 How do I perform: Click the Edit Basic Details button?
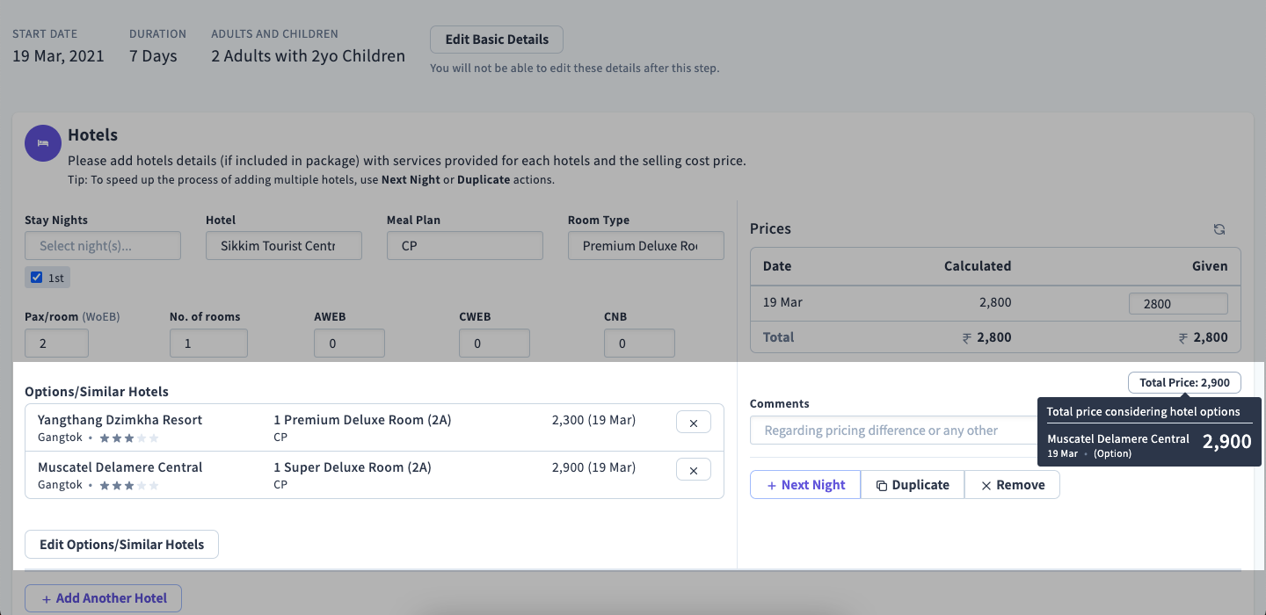pyautogui.click(x=496, y=39)
